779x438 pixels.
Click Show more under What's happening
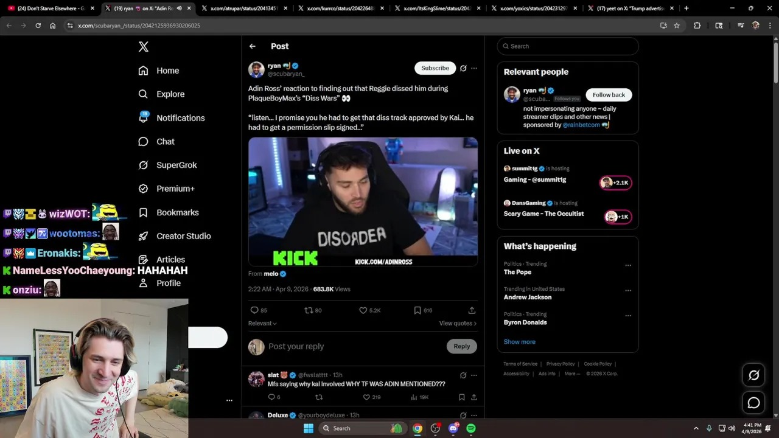tap(519, 342)
